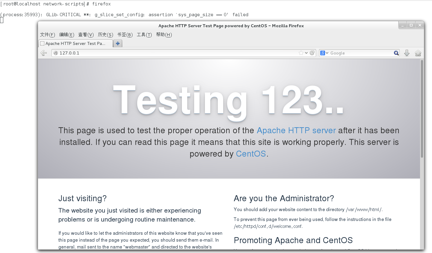Follow the CentOS link
This screenshot has width=432, height=253.
(x=251, y=154)
